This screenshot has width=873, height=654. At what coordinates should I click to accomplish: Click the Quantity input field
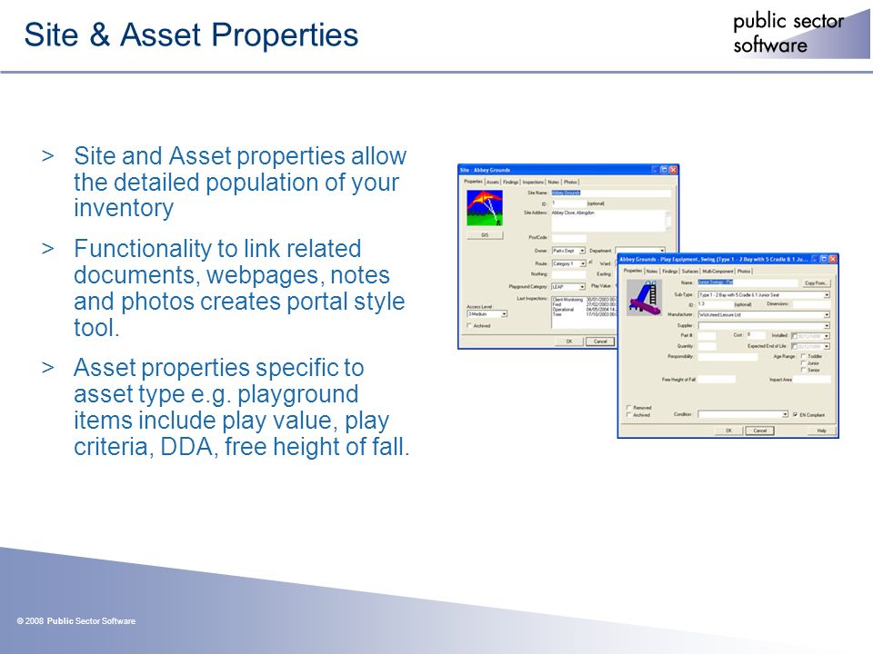click(707, 346)
